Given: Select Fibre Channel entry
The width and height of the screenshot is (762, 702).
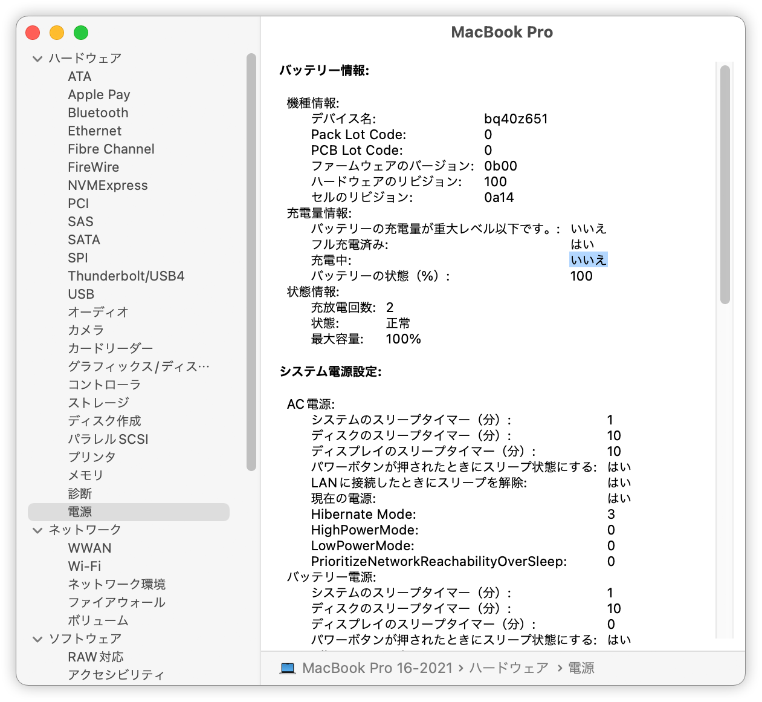Looking at the screenshot, I should pyautogui.click(x=111, y=149).
